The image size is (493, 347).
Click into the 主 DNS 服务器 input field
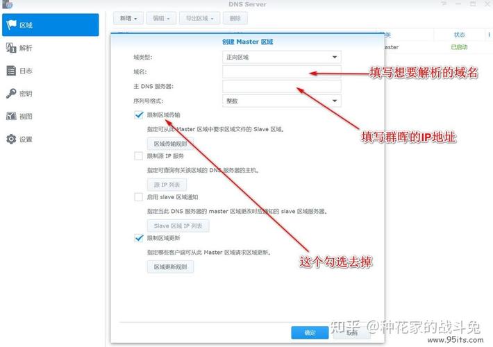[282, 86]
